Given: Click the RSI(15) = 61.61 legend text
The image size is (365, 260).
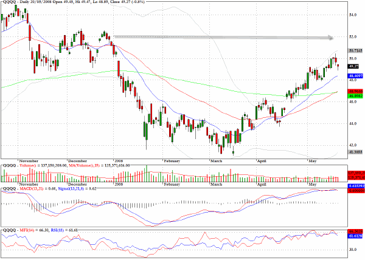Looking at the screenshot, I should click(64, 230).
